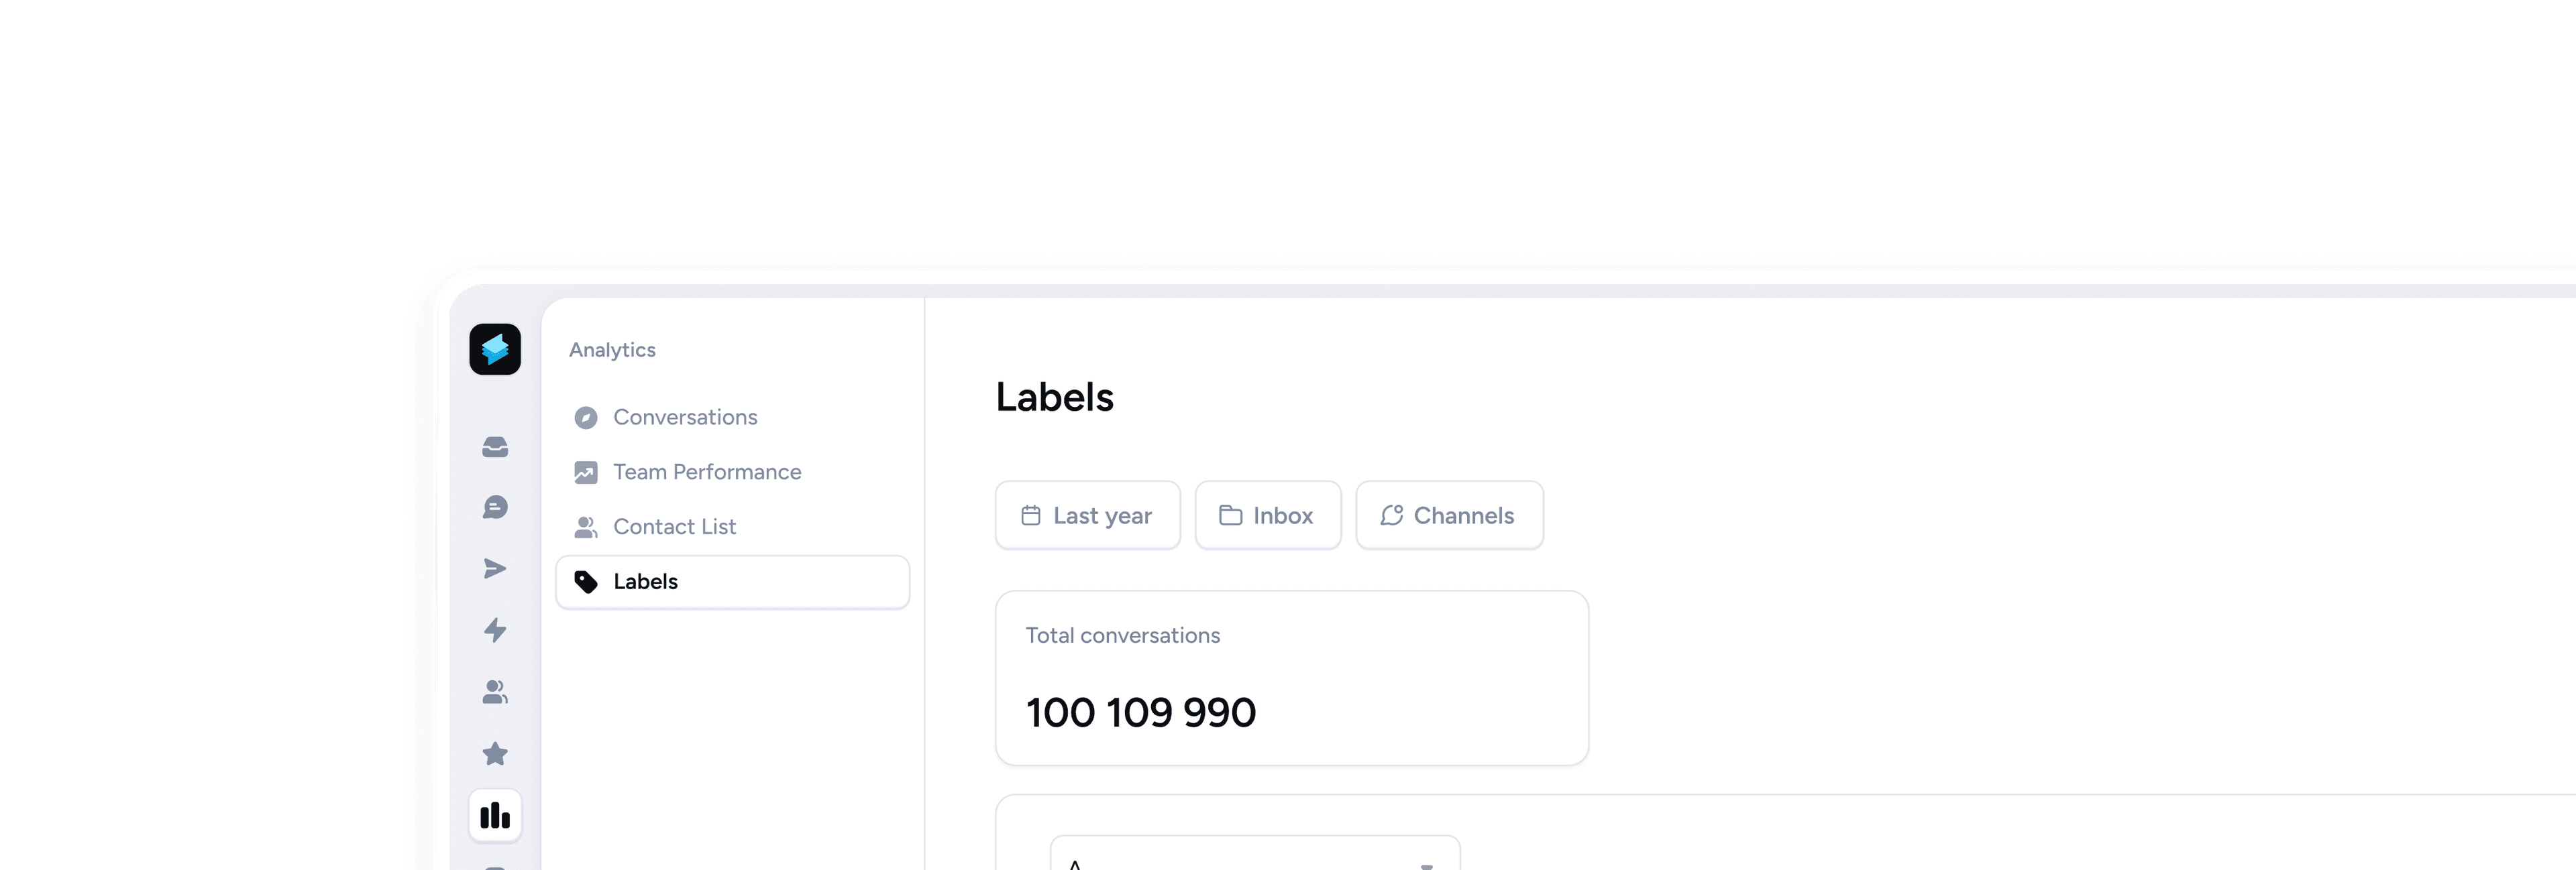Select the bar chart analytics icon
The image size is (2576, 870).
[x=495, y=816]
